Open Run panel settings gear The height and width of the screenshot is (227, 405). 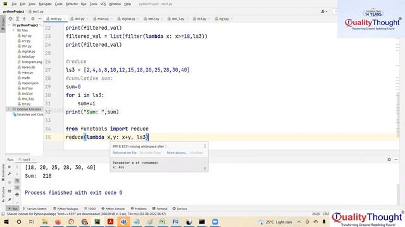pos(389,160)
